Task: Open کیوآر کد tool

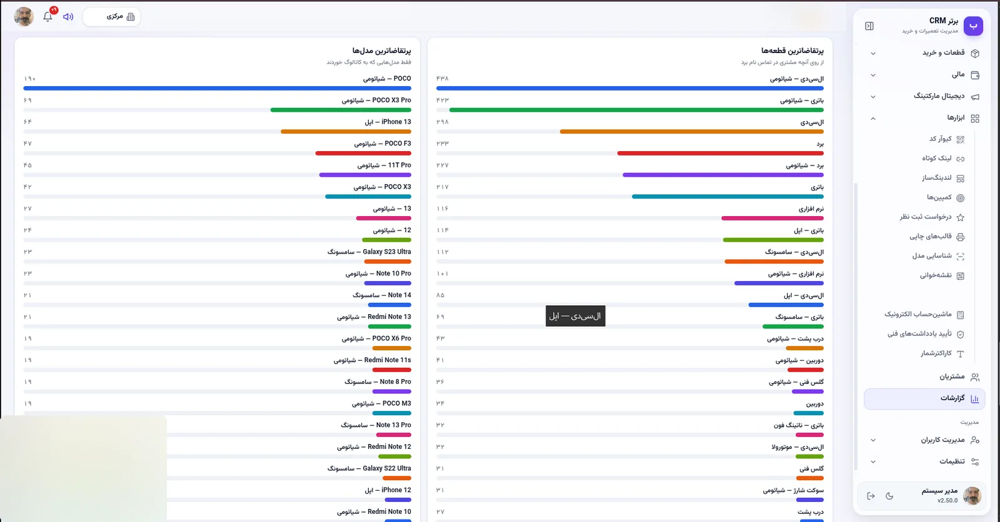Action: [x=946, y=139]
